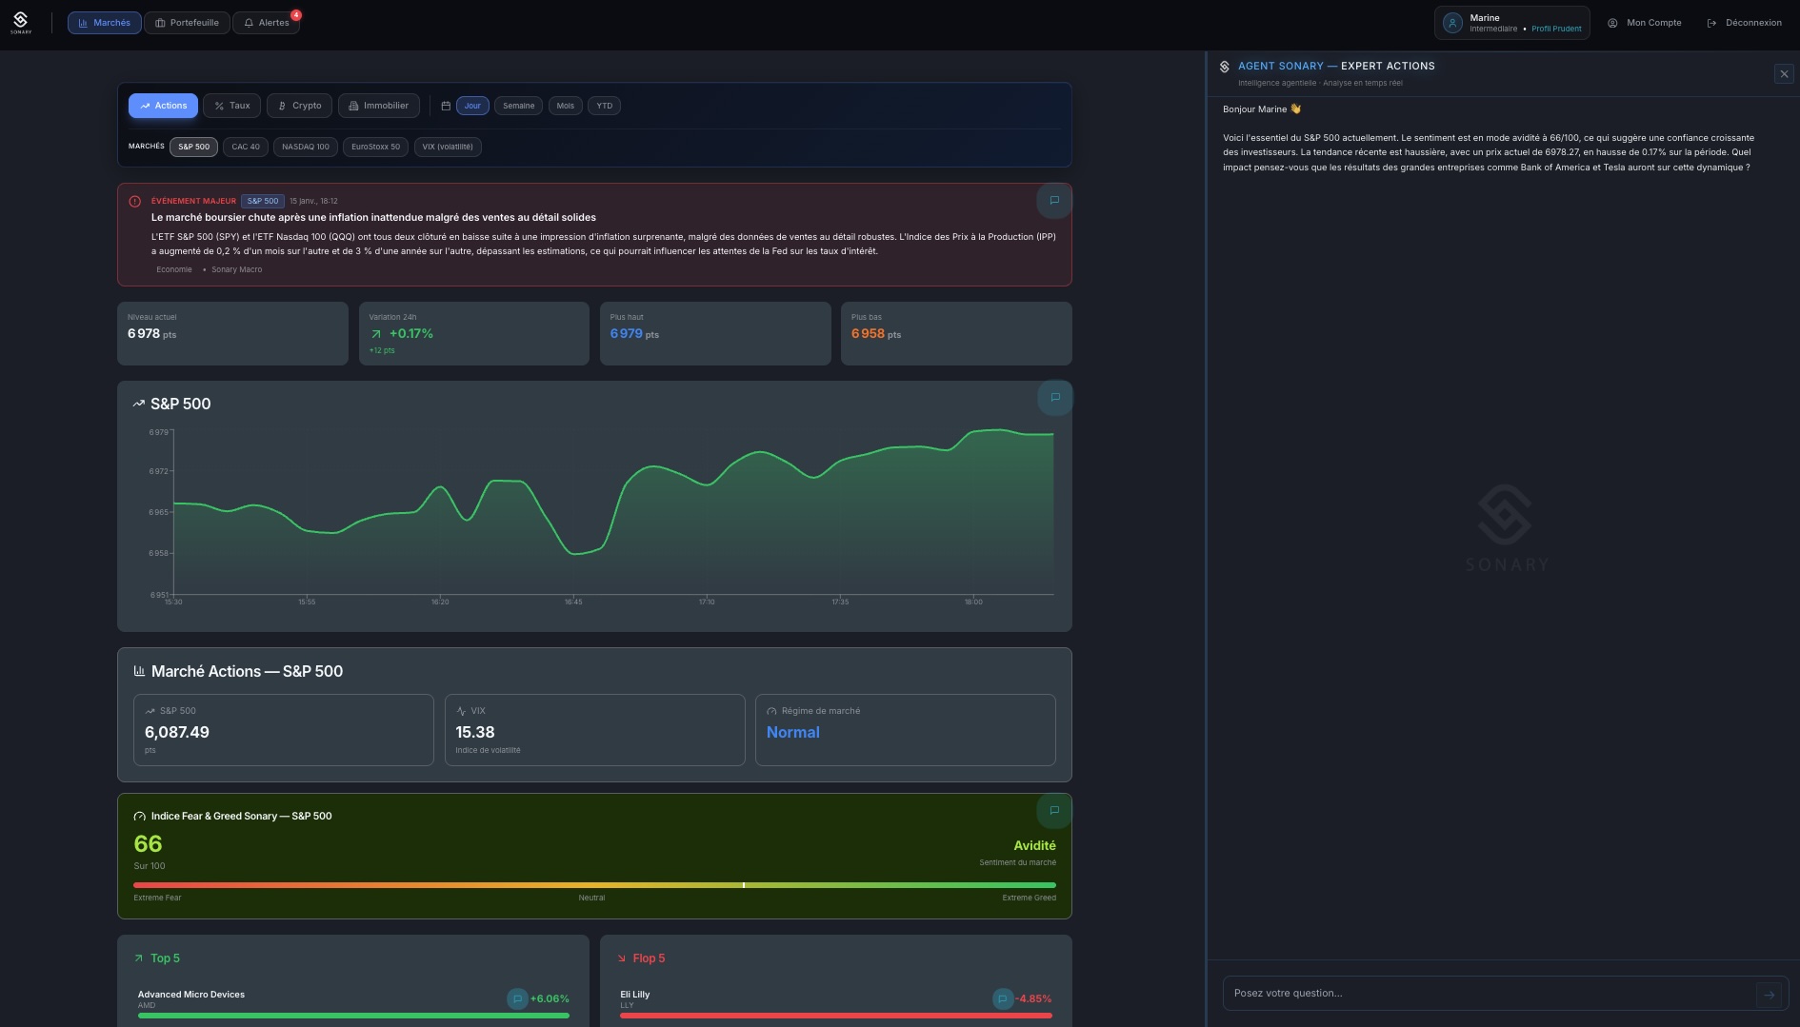Click the VIX 15.38 value
This screenshot has width=1800, height=1027.
pos(474,732)
